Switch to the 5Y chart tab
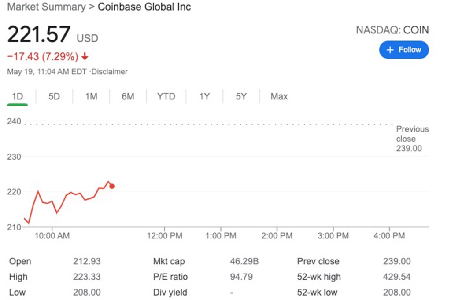The width and height of the screenshot is (451, 300). pos(241,96)
